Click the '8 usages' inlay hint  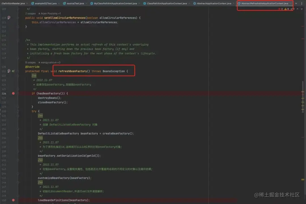point(30,62)
